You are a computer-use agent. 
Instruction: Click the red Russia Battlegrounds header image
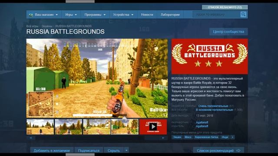point(209,56)
